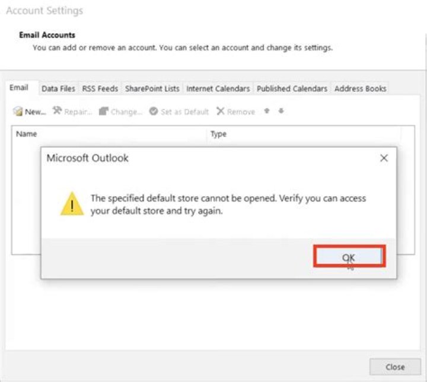Click the Change account icon
427x382 pixels.
[x=104, y=112]
